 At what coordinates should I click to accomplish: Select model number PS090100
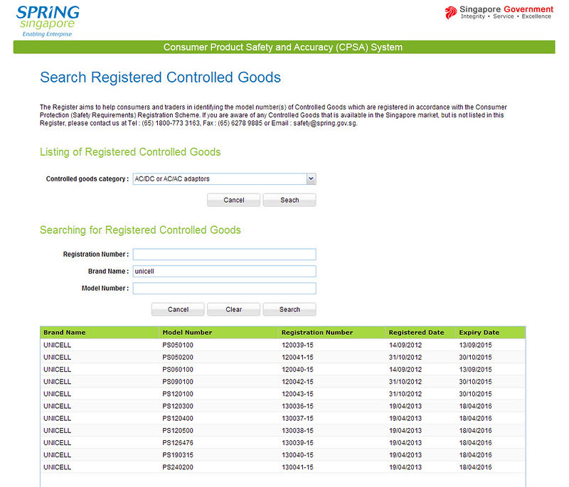(x=178, y=382)
